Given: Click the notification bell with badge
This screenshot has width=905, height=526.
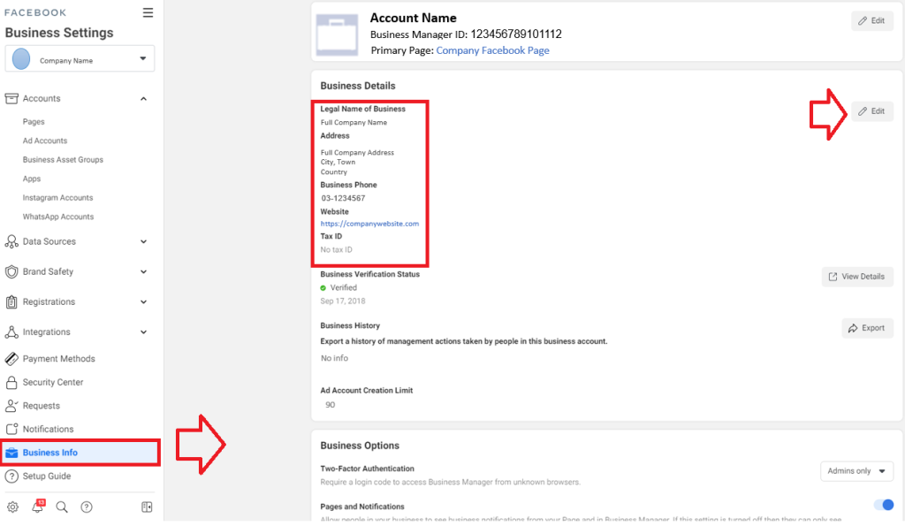Looking at the screenshot, I should coord(37,507).
